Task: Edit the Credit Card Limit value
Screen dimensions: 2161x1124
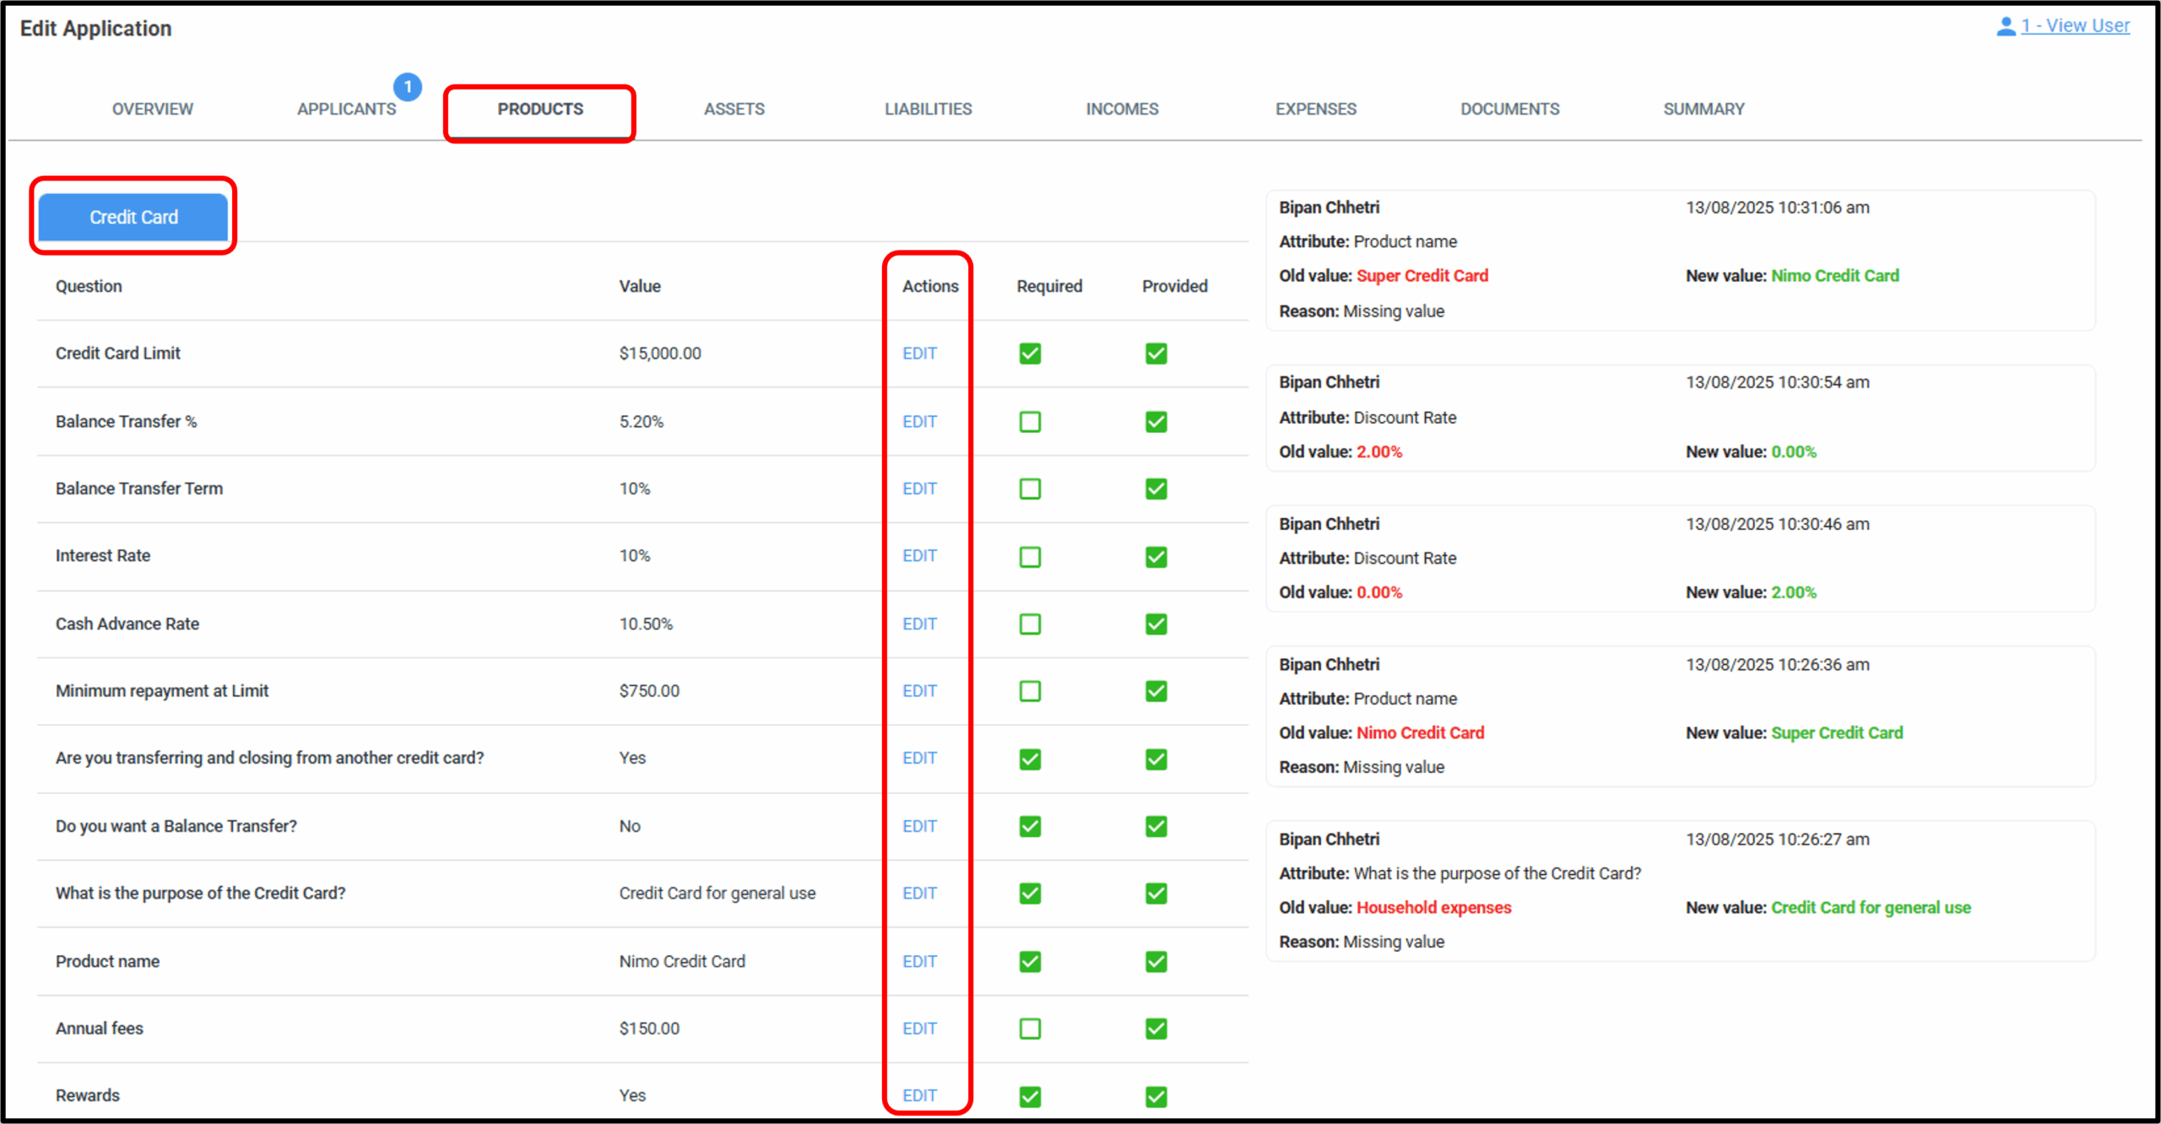Action: click(919, 354)
